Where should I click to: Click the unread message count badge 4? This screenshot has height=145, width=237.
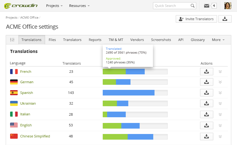(214, 6)
